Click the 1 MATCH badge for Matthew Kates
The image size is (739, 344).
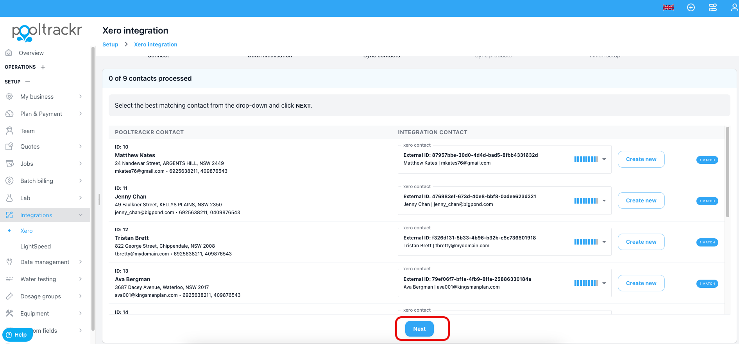click(707, 160)
